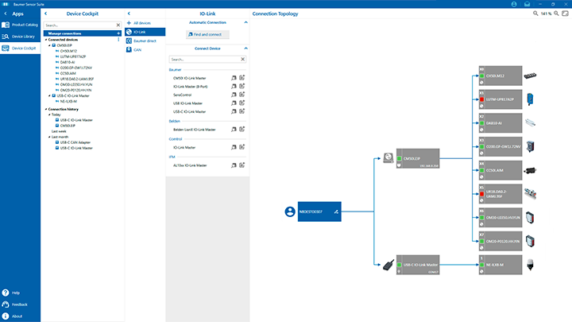Select CM50I.EIP under Today history
572x322 pixels.
pyautogui.click(x=68, y=126)
